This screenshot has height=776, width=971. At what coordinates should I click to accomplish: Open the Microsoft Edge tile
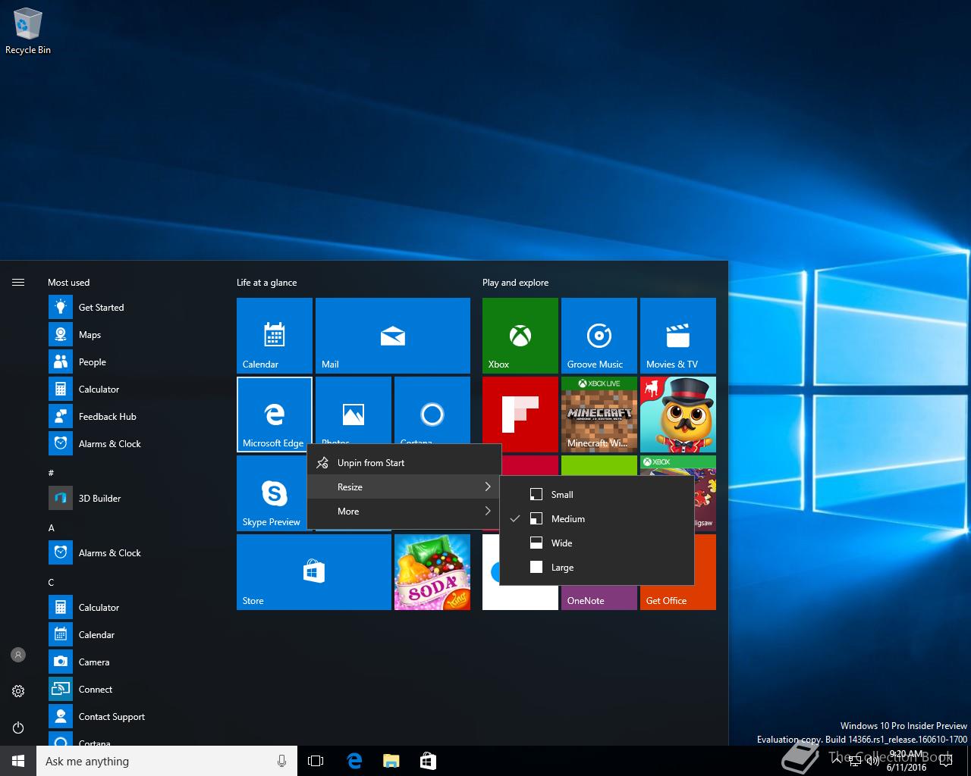275,414
